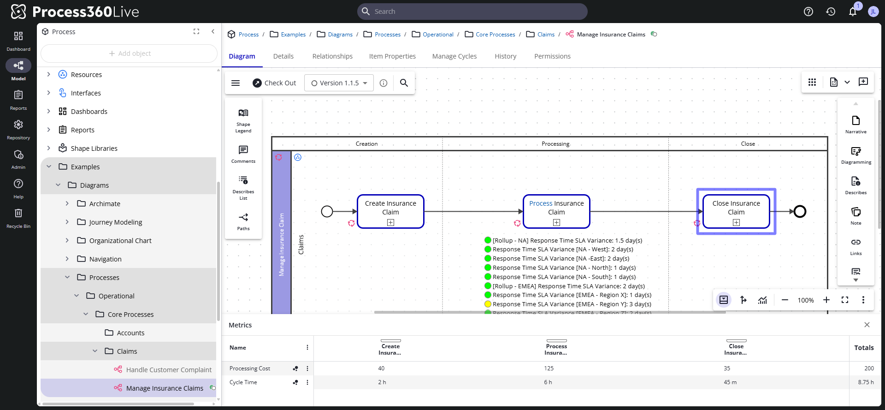Viewport: 885px width, 410px height.
Task: Click the search input field
Action: pyautogui.click(x=472, y=12)
